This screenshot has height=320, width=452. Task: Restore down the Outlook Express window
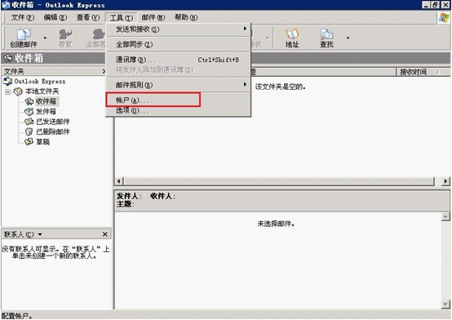click(436, 5)
